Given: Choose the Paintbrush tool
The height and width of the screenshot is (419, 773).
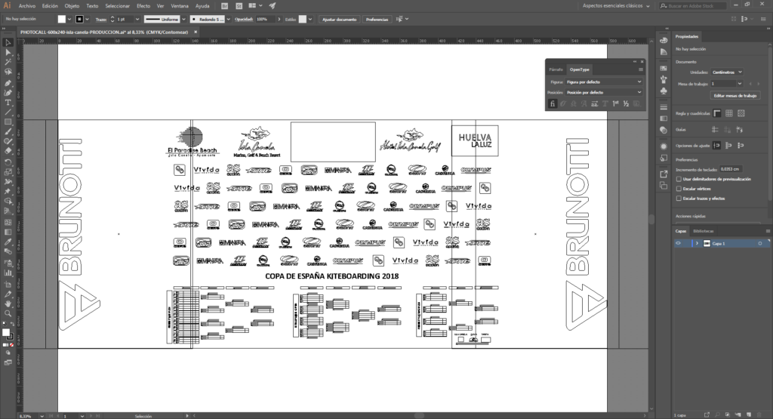Looking at the screenshot, I should point(8,132).
